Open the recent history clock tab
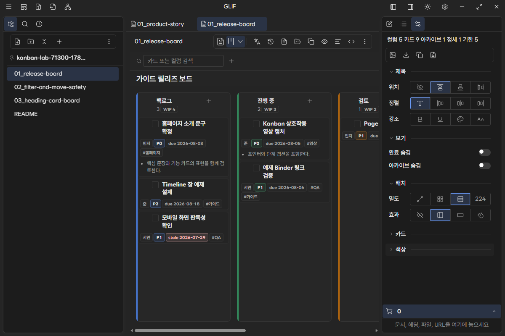Image resolution: width=505 pixels, height=336 pixels. tap(39, 24)
